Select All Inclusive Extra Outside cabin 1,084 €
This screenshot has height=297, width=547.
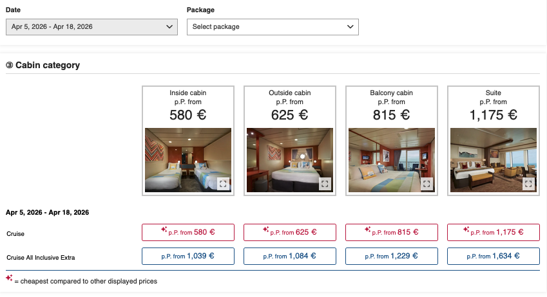(x=290, y=256)
